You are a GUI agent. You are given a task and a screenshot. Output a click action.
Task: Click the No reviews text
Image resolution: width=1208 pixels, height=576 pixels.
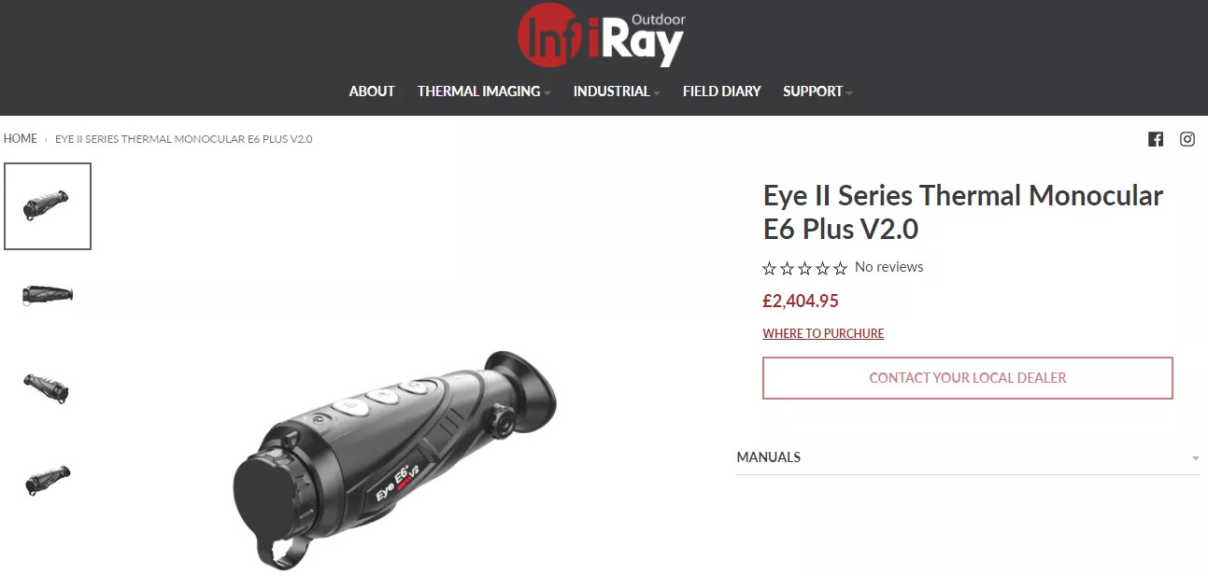point(888,267)
